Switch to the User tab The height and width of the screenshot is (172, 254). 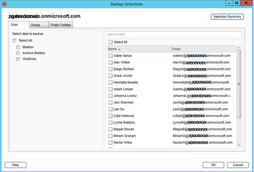click(19, 24)
